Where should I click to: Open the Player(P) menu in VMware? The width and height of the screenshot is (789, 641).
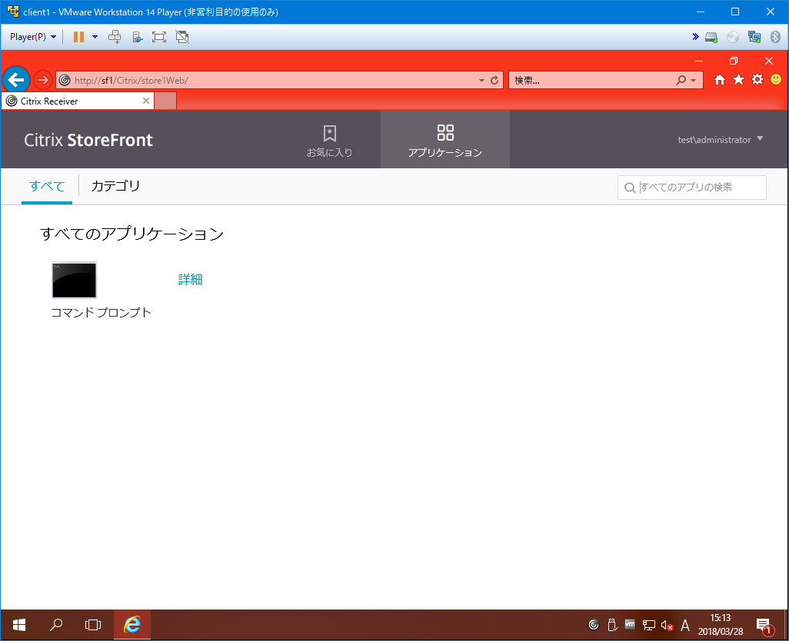coord(33,37)
